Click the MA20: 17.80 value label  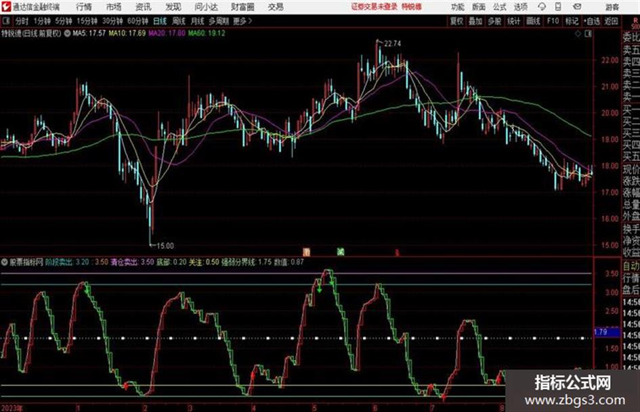pyautogui.click(x=167, y=33)
